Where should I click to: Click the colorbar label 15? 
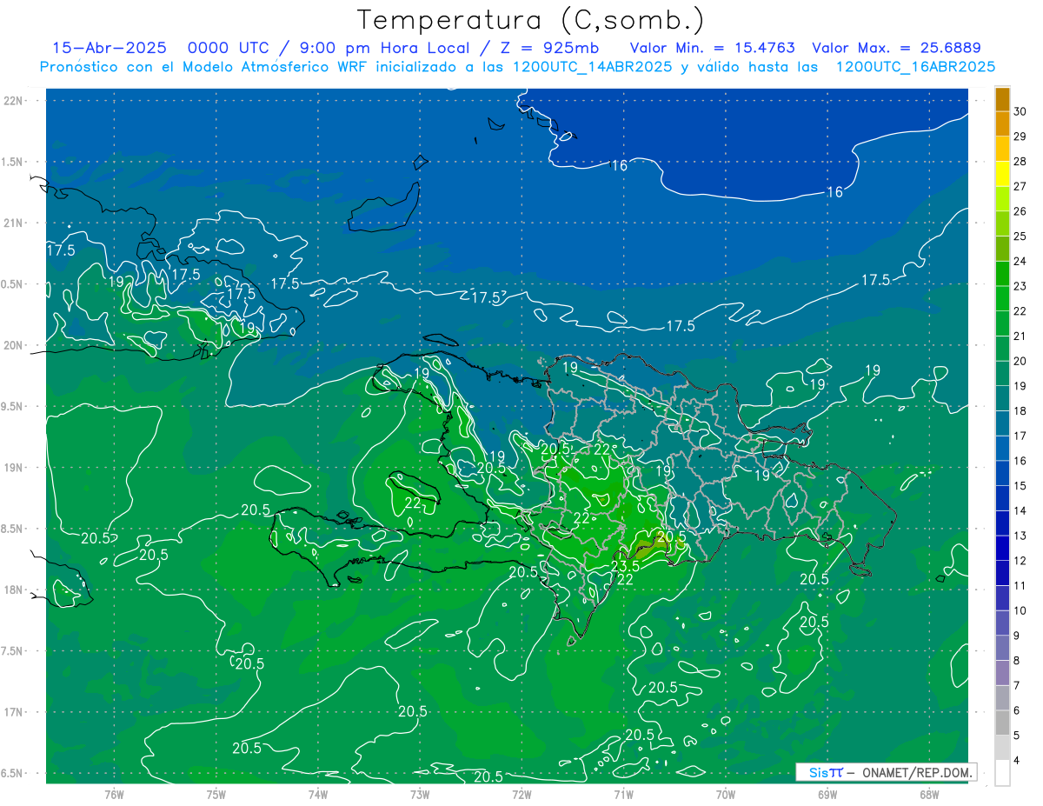(1020, 486)
